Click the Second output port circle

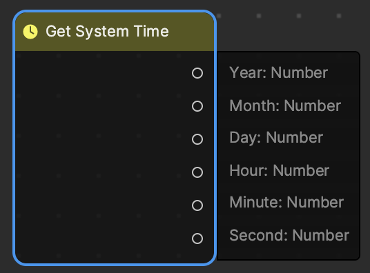(197, 239)
